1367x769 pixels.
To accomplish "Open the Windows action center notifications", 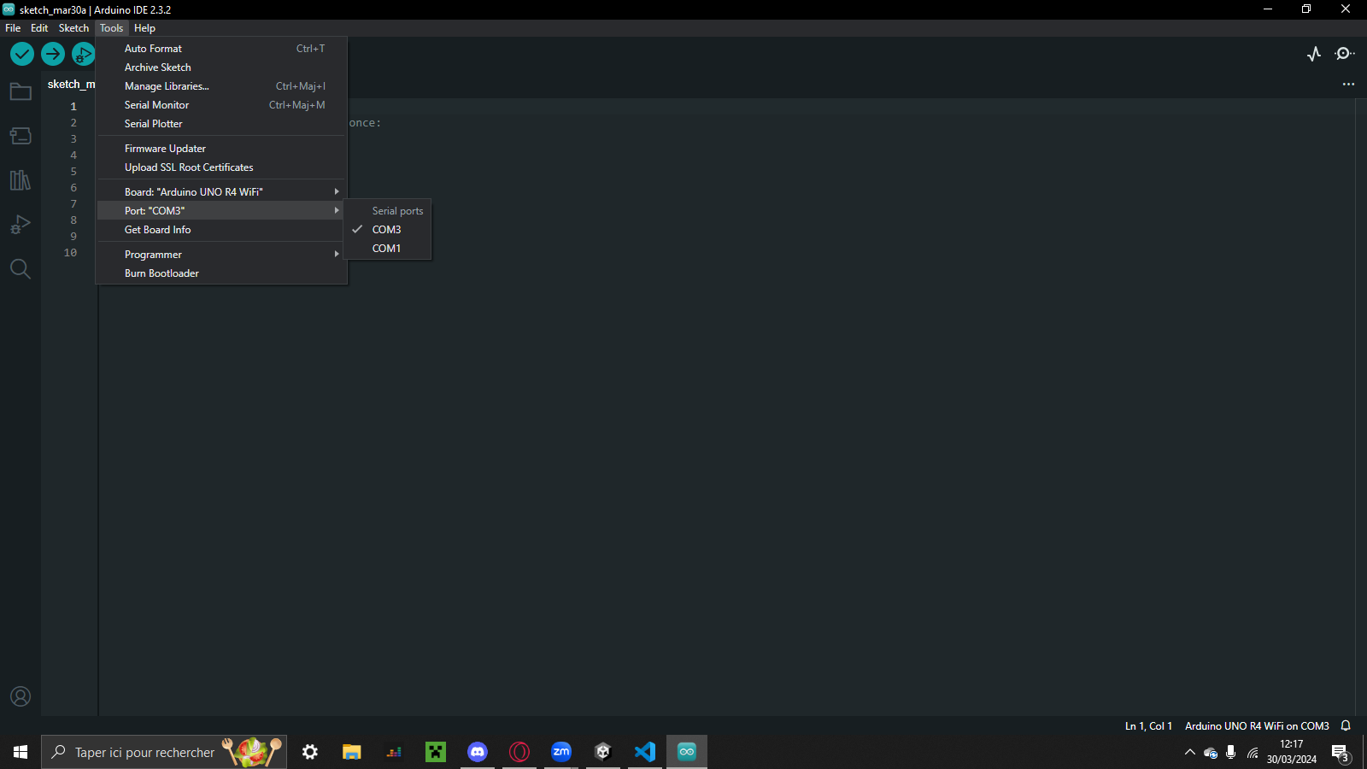I will point(1340,752).
